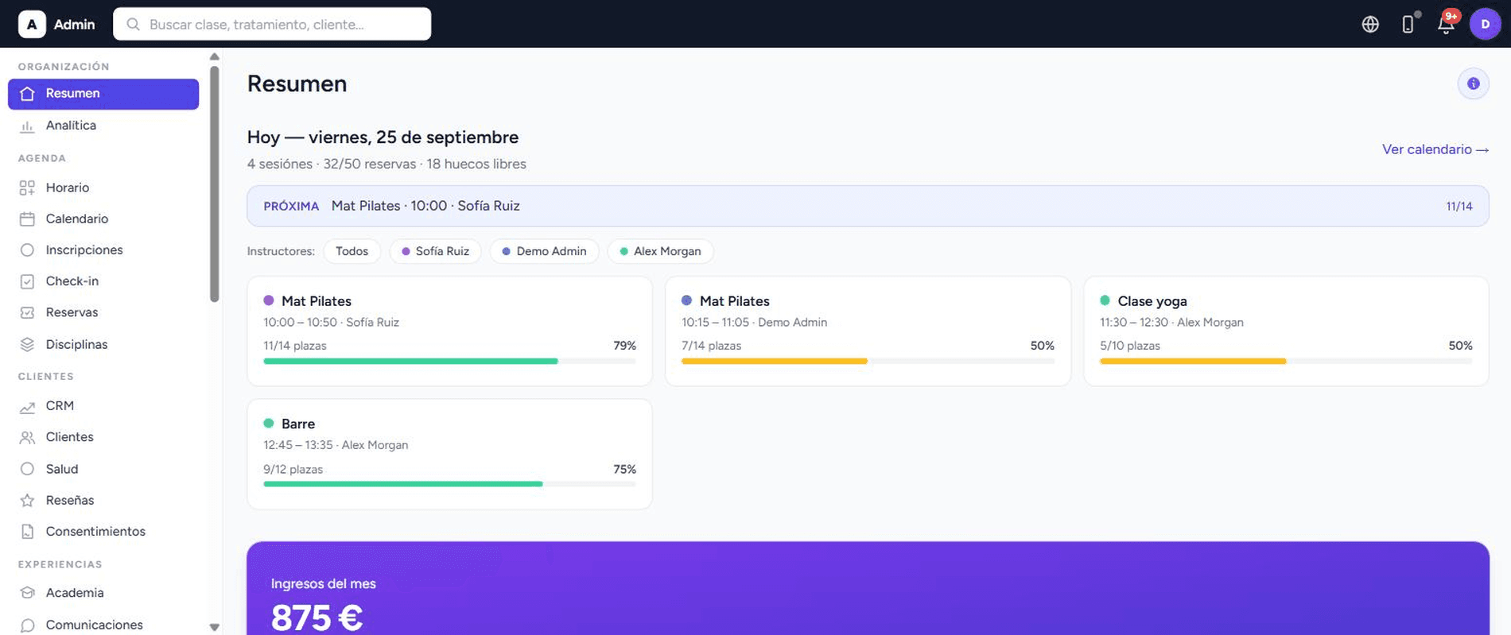Click the 5/10 plazas text
Image resolution: width=1511 pixels, height=635 pixels.
[x=1129, y=346]
